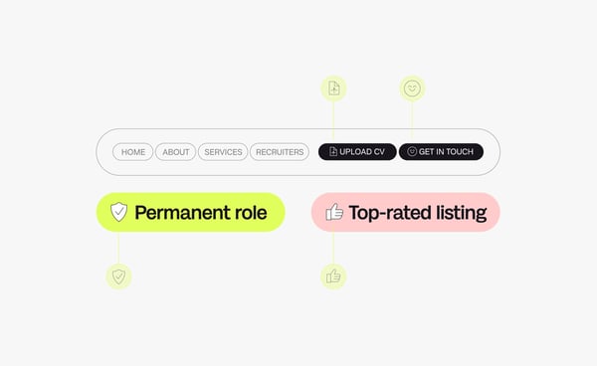
Task: Open the SERVICES nav pill
Action: click(x=223, y=152)
